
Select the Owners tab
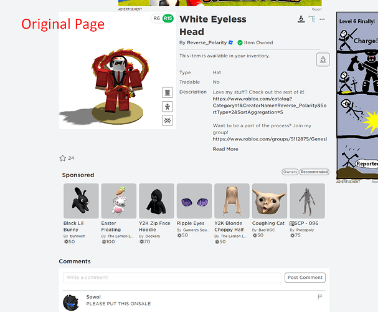(x=290, y=172)
